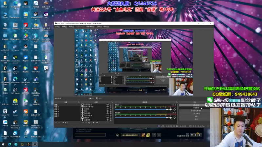This screenshot has width=262, height=147.
Task: Select 场景 3 in the scenes list
Action: (67, 109)
